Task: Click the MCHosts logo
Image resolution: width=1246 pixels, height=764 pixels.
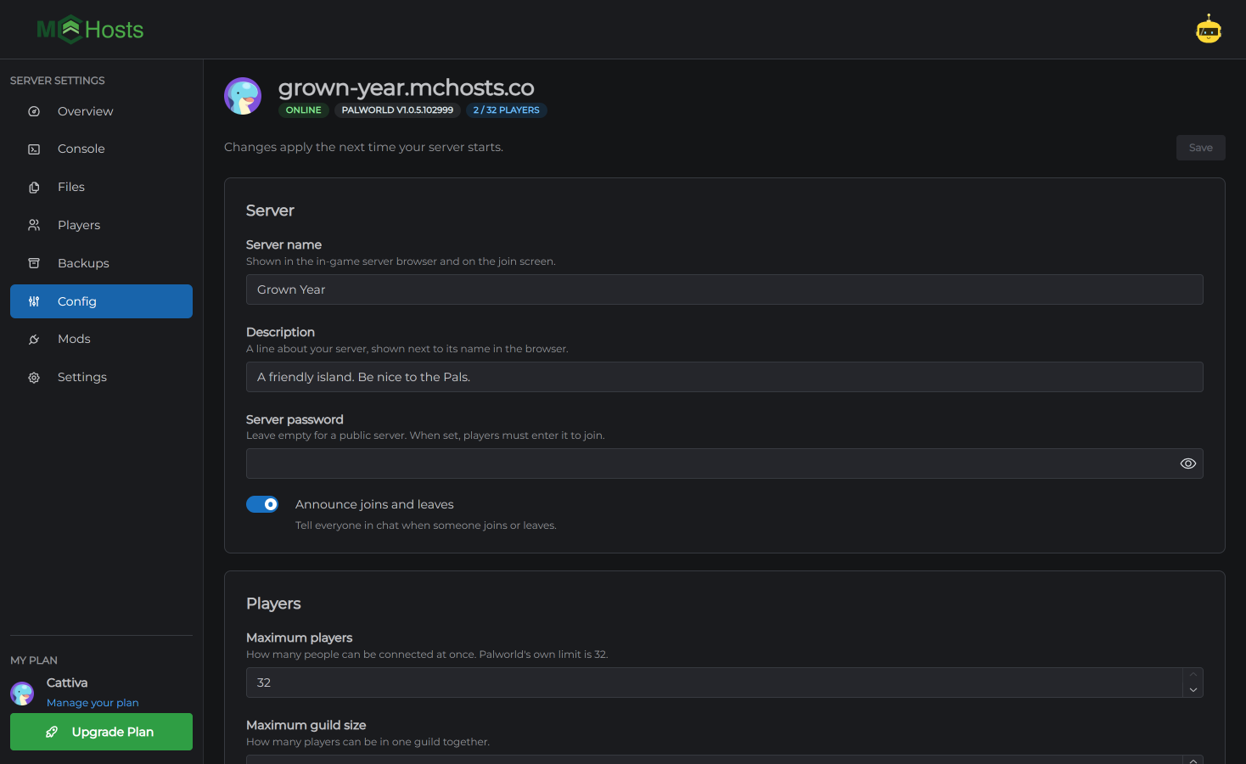Action: coord(90,30)
